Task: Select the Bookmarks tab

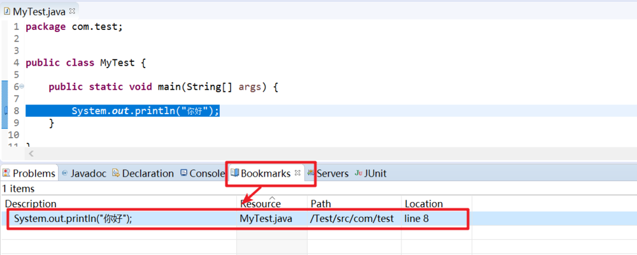Action: 265,173
